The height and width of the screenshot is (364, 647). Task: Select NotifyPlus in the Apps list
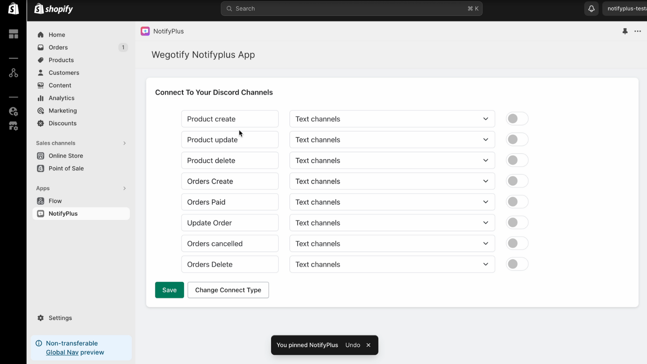point(81,214)
